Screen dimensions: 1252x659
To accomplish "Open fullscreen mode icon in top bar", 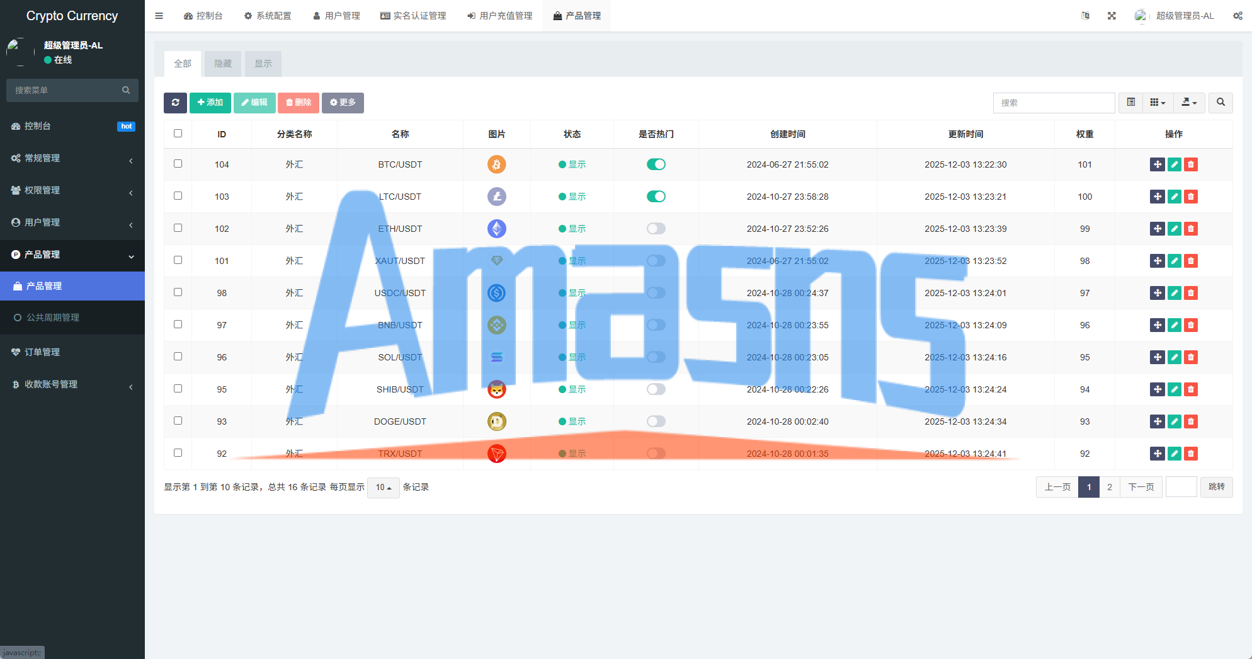I will 1112,16.
